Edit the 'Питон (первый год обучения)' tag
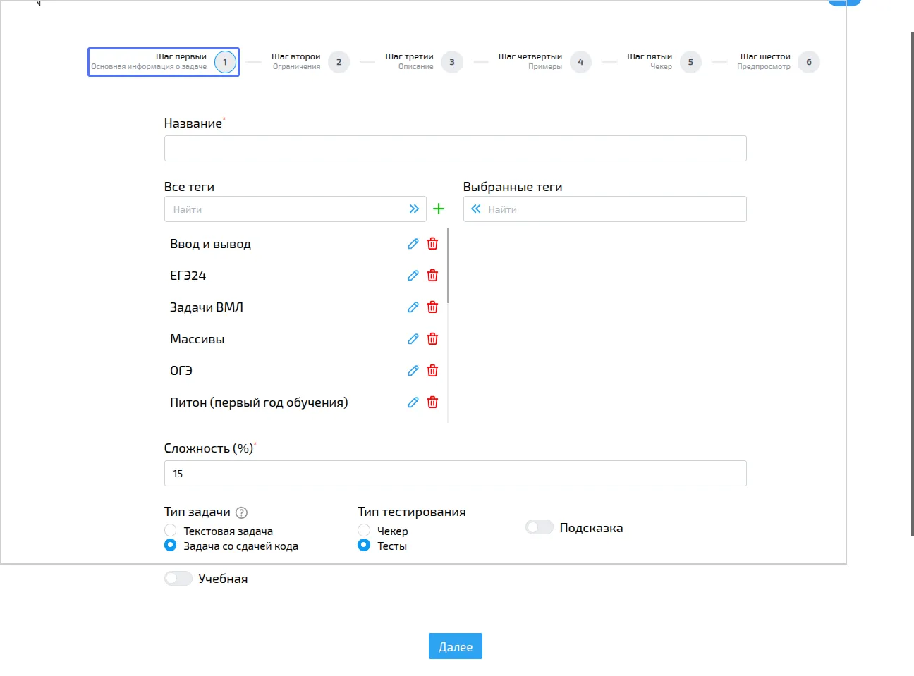The width and height of the screenshot is (914, 676). point(413,402)
